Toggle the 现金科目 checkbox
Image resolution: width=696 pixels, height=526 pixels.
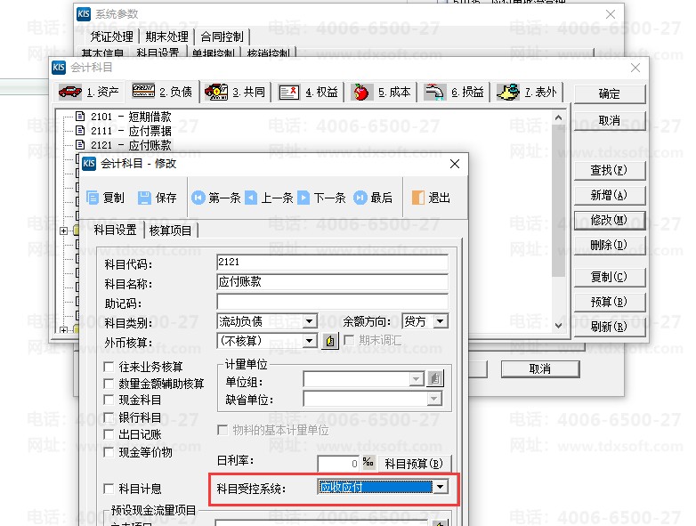(109, 401)
